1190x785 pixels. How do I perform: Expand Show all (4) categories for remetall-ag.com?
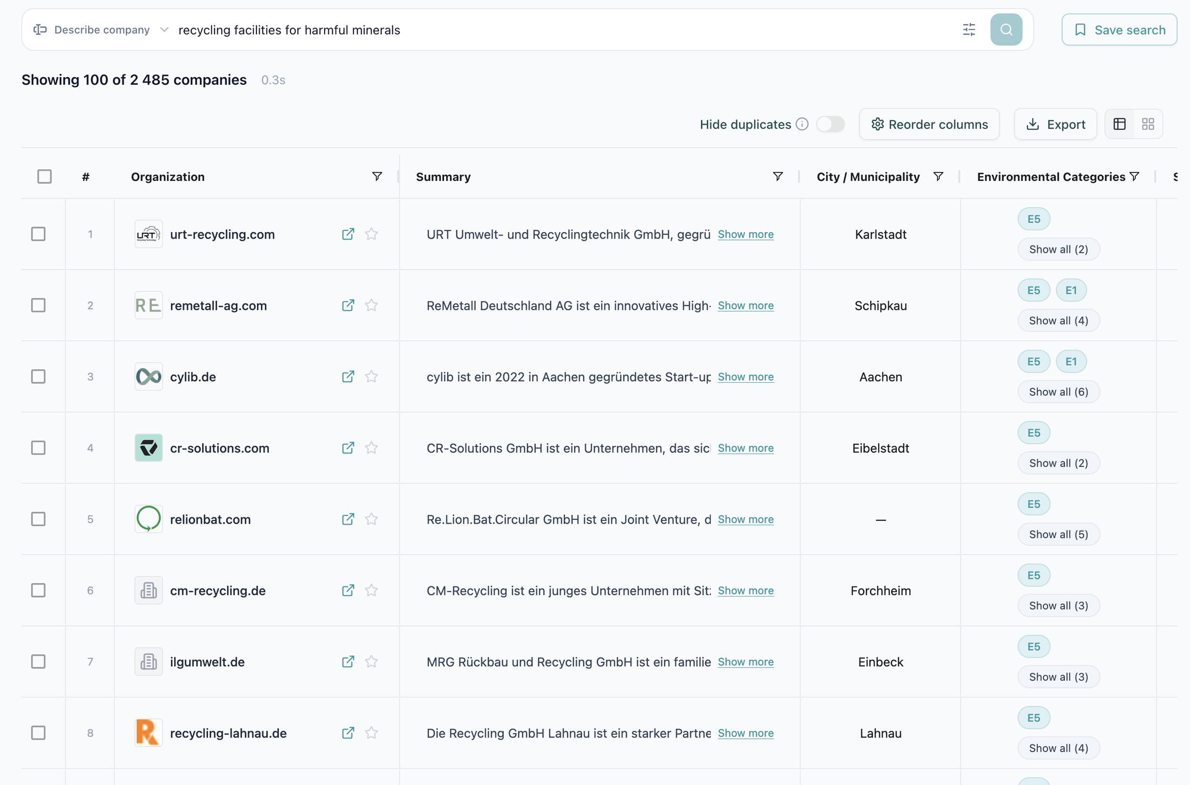coord(1058,320)
